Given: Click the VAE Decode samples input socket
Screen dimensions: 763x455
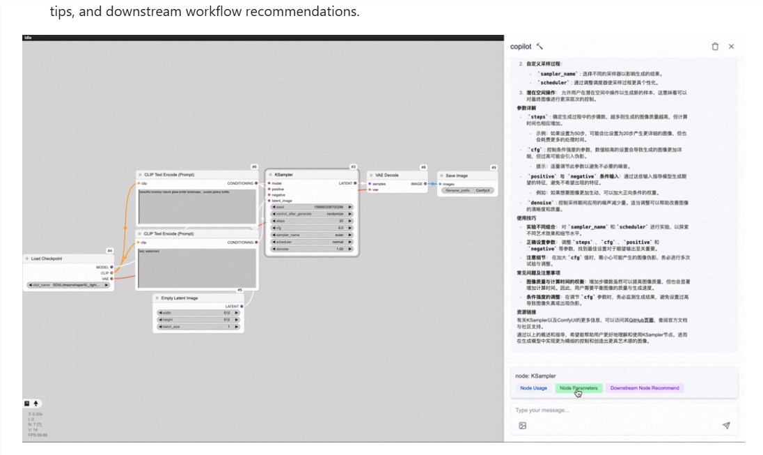Looking at the screenshot, I should pos(370,184).
